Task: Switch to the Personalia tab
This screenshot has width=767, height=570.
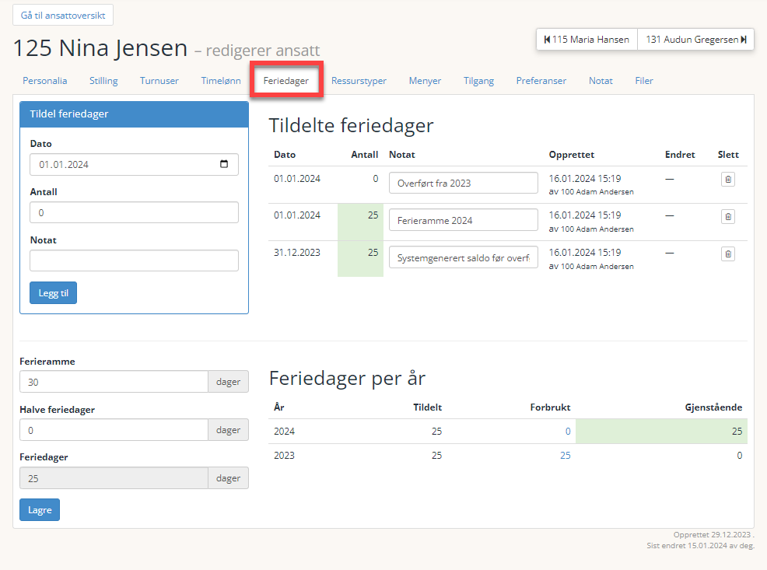Action: [45, 81]
